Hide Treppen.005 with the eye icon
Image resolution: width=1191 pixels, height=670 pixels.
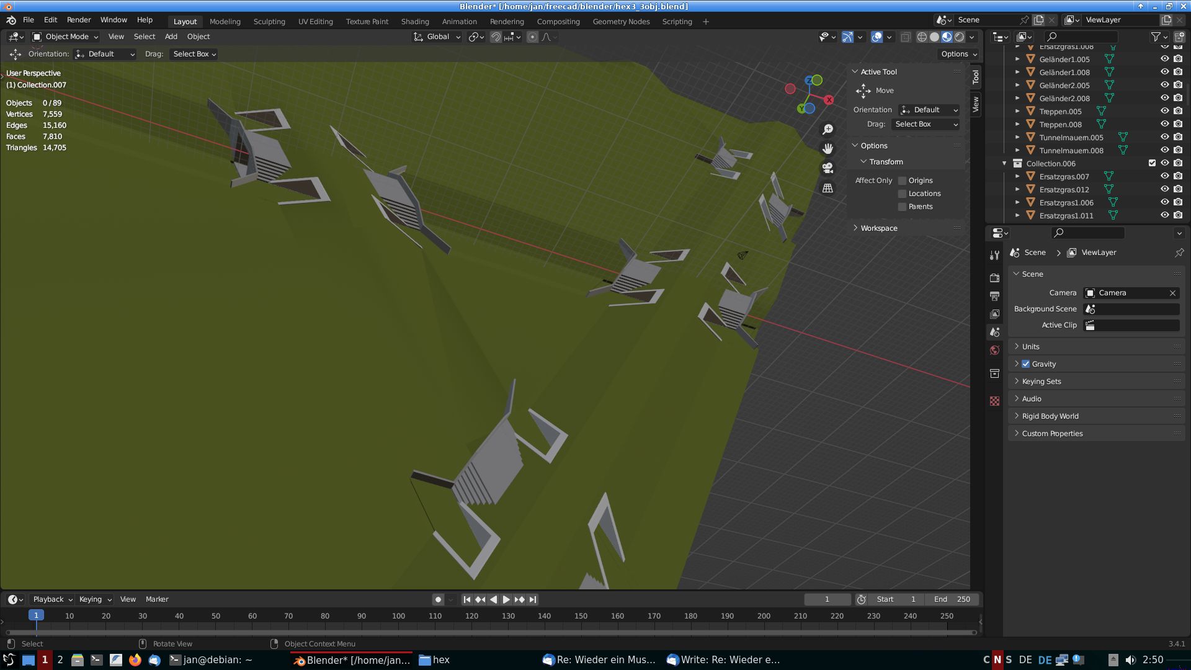pyautogui.click(x=1164, y=111)
